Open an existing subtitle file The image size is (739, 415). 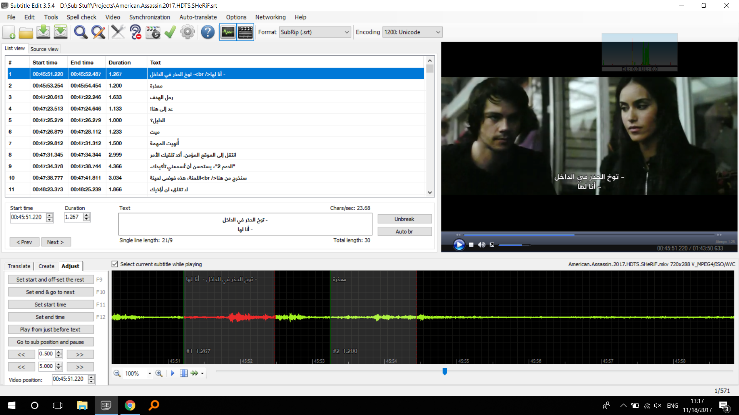[26, 32]
